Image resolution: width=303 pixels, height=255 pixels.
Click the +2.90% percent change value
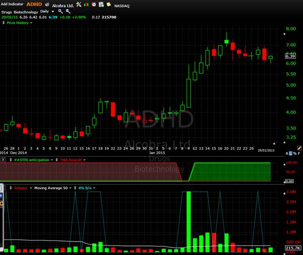pyautogui.click(x=79, y=17)
